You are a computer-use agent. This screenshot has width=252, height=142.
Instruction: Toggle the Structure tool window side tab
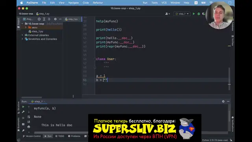(19, 107)
